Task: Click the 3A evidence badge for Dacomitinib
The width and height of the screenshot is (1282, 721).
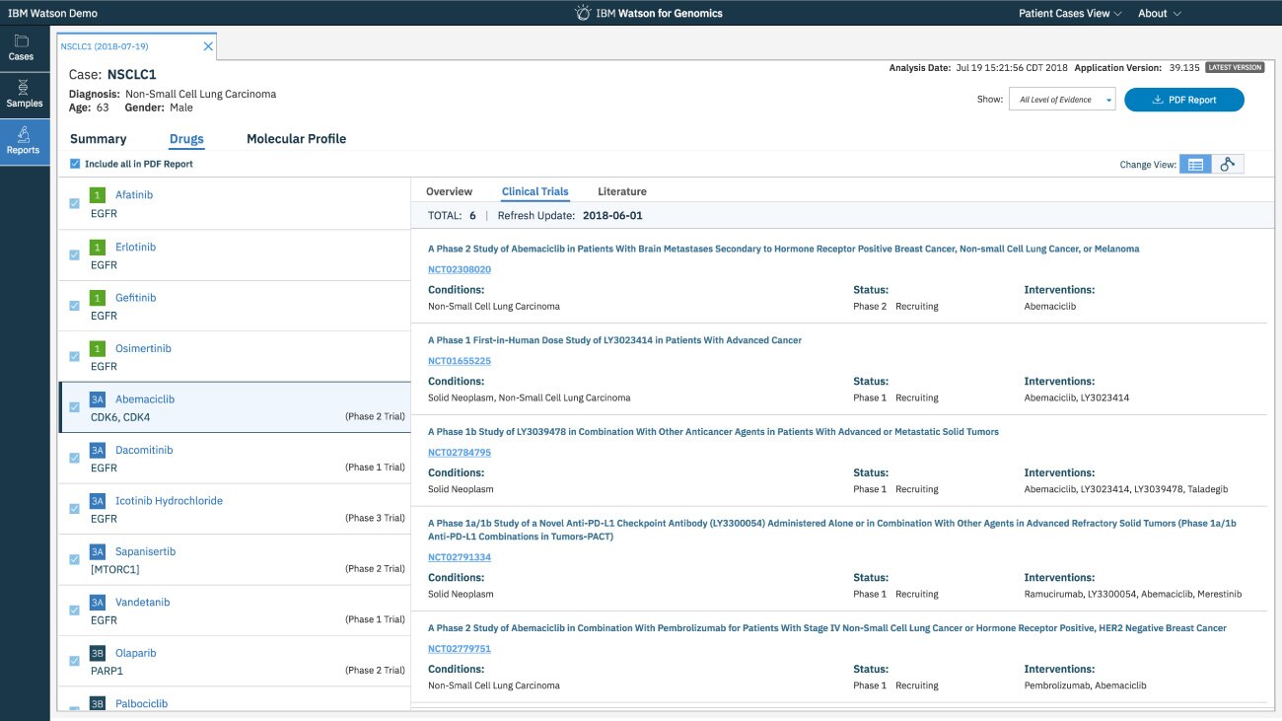Action: tap(98, 450)
